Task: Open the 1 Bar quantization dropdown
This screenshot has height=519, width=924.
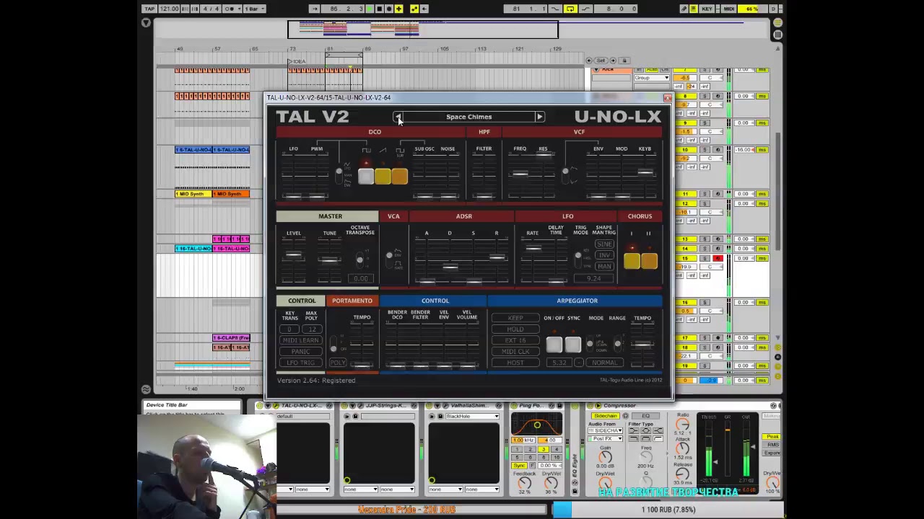Action: pyautogui.click(x=255, y=9)
